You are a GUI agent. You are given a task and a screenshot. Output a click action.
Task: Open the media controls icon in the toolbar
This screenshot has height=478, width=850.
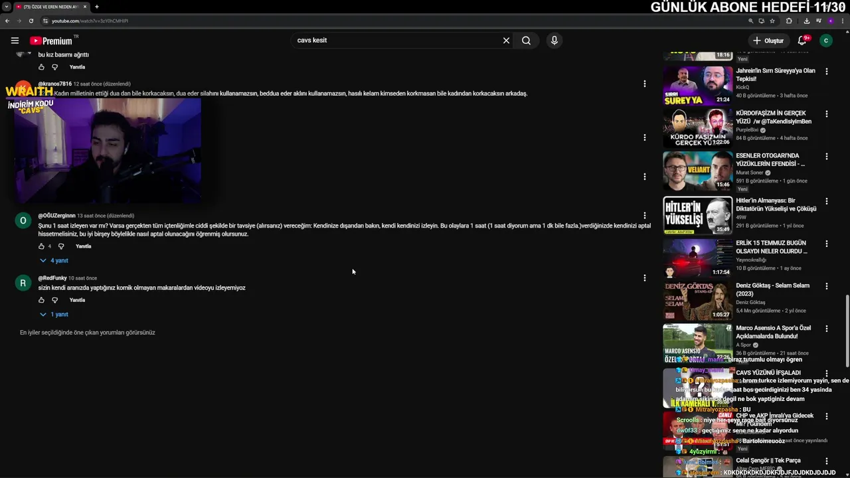817,21
